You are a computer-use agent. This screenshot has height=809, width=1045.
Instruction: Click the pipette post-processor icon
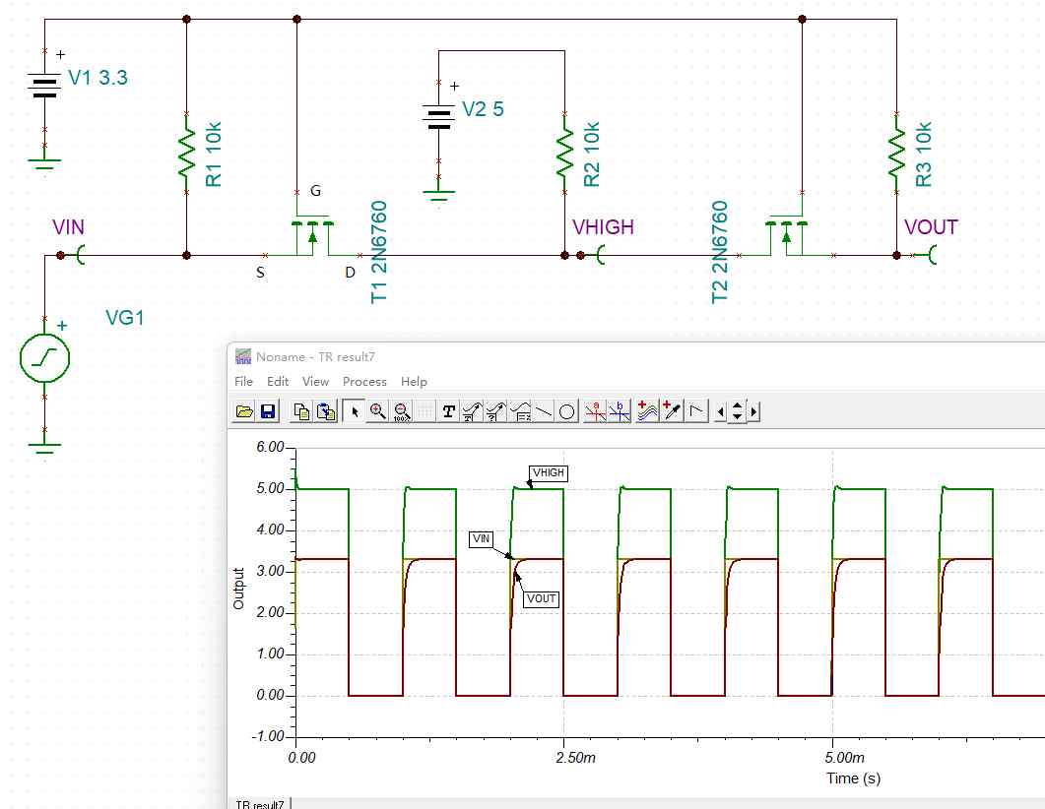coord(672,411)
